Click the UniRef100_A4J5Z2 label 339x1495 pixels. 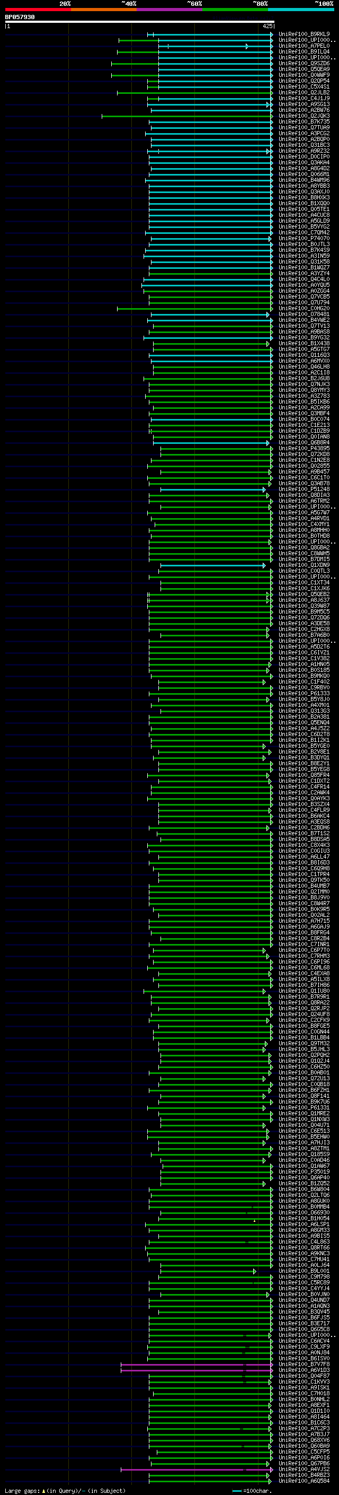tap(304, 728)
